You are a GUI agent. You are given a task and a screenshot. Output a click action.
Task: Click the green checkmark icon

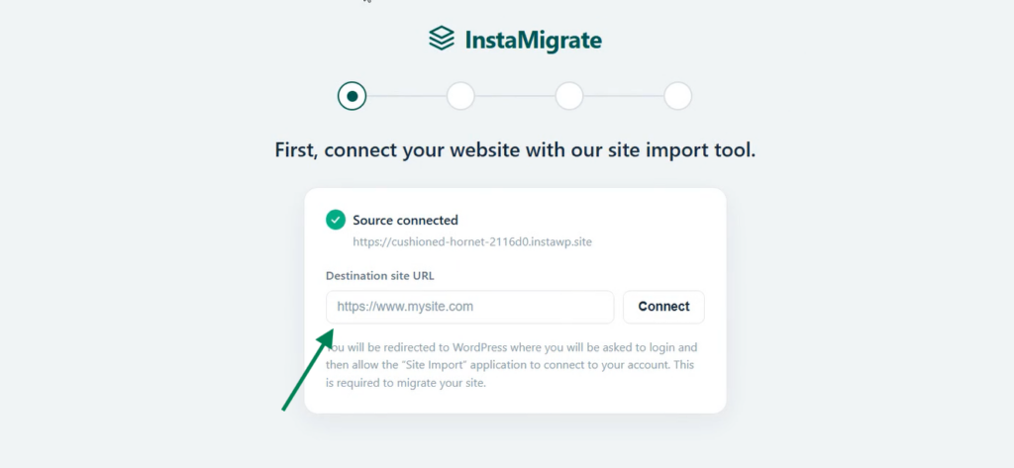(x=336, y=220)
